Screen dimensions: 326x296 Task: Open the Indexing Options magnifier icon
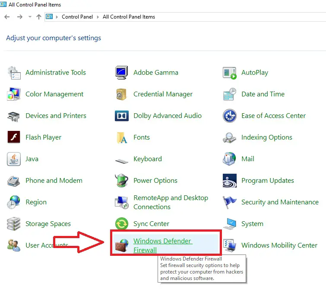pyautogui.click(x=229, y=138)
